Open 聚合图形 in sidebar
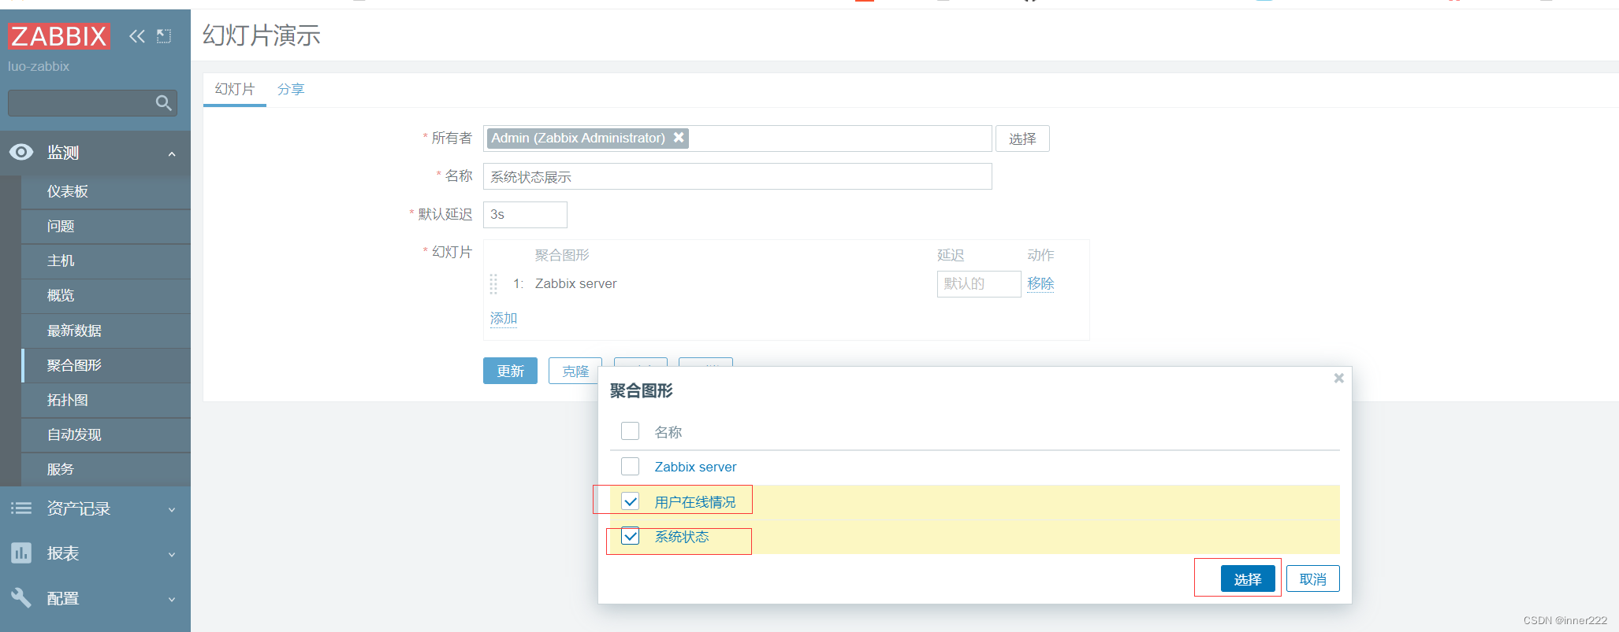The width and height of the screenshot is (1619, 632). [x=106, y=365]
